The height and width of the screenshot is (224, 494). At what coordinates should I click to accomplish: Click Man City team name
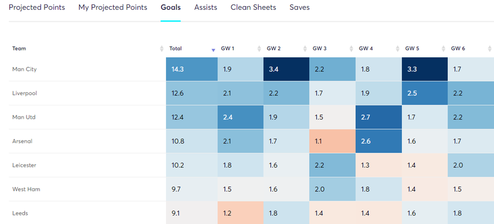25,69
